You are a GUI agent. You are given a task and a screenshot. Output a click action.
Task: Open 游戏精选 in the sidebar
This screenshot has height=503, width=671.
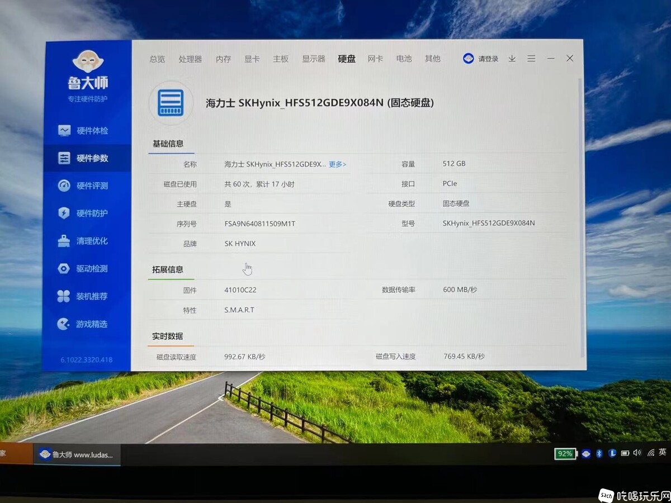pyautogui.click(x=83, y=324)
